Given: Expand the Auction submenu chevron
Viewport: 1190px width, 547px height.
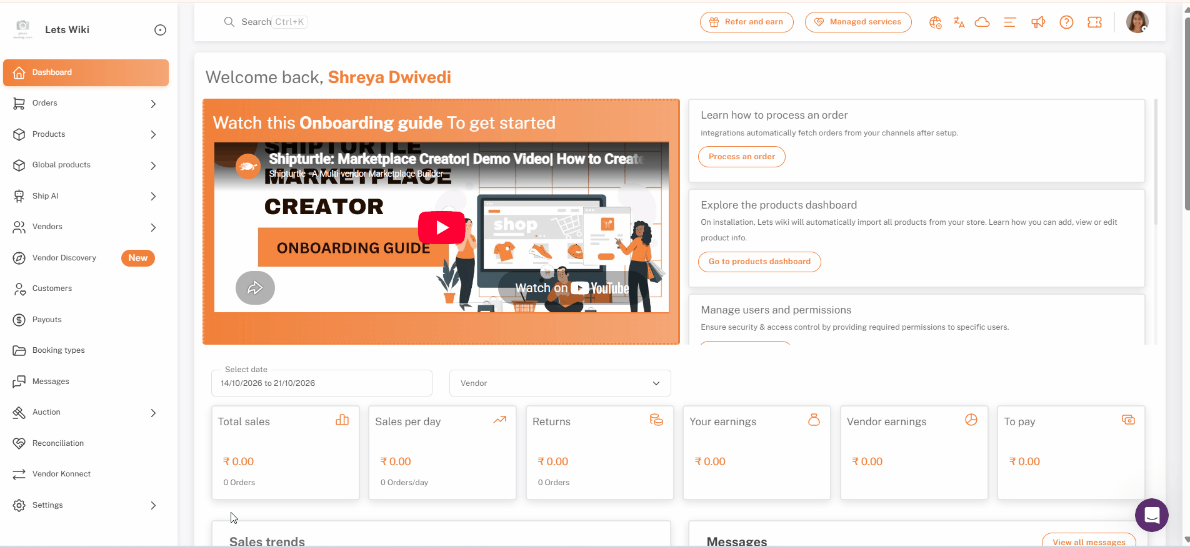Looking at the screenshot, I should (153, 413).
